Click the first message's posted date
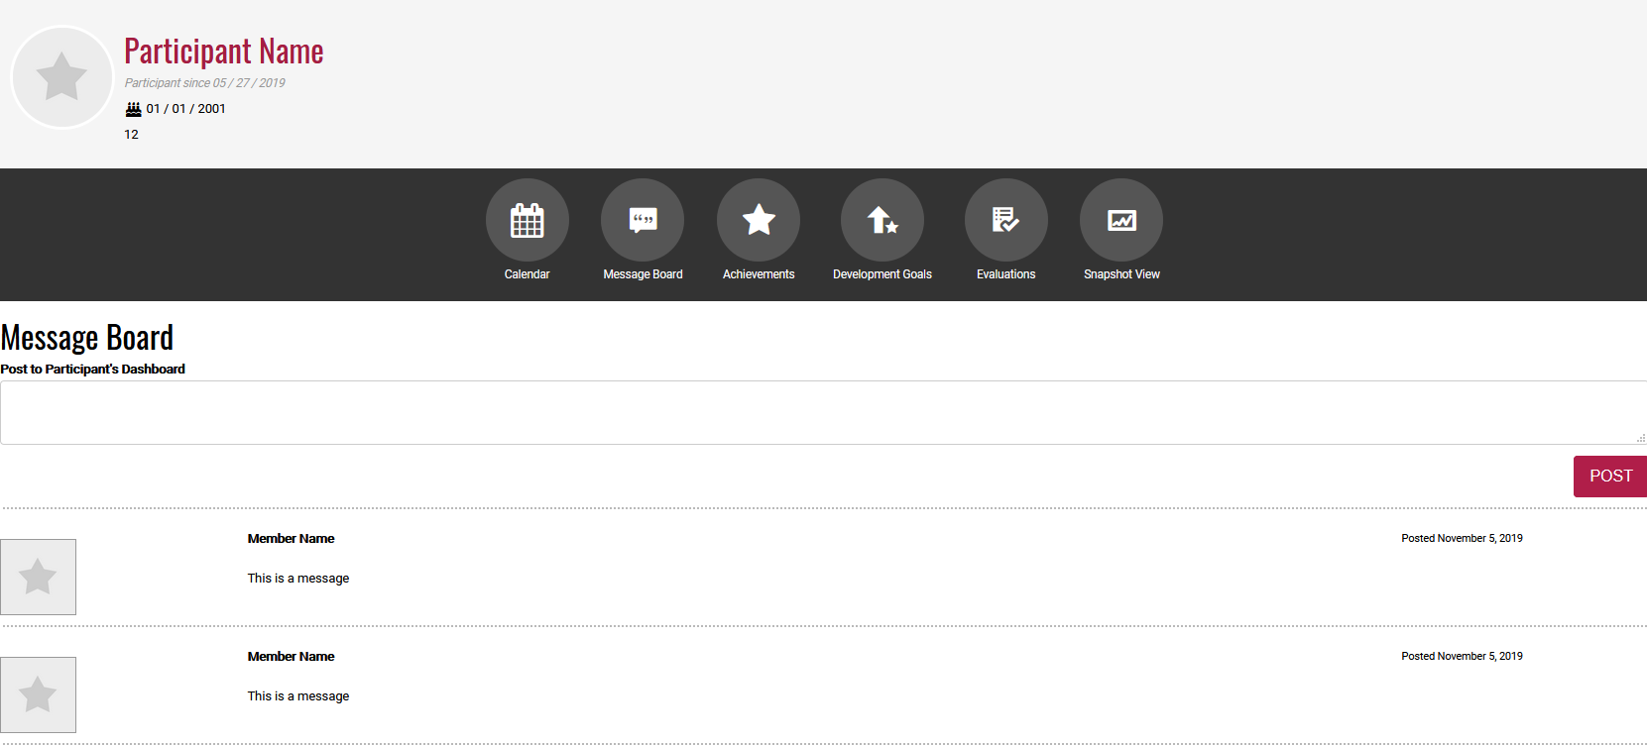 pos(1462,539)
